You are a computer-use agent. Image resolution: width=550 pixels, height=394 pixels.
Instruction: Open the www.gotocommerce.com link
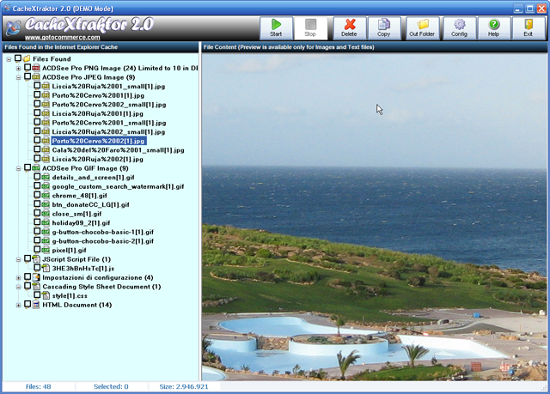63,37
